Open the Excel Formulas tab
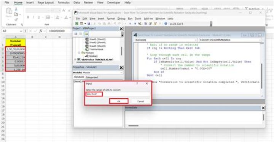This screenshot has height=142, width=274. tap(64, 3)
